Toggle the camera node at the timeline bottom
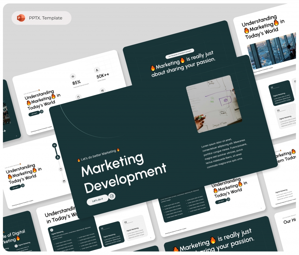This screenshot has width=299, height=255. pyautogui.click(x=64, y=181)
